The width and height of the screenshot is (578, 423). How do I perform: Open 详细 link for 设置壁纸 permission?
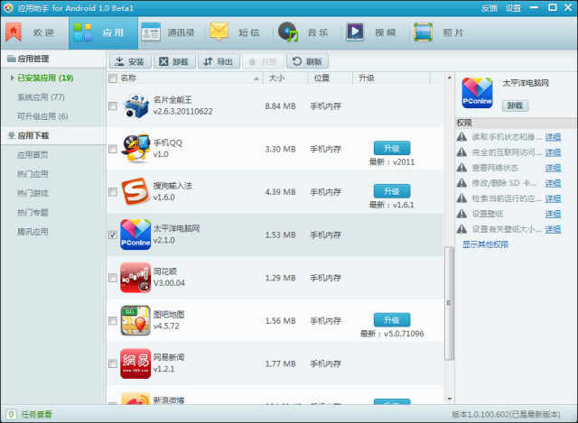553,214
